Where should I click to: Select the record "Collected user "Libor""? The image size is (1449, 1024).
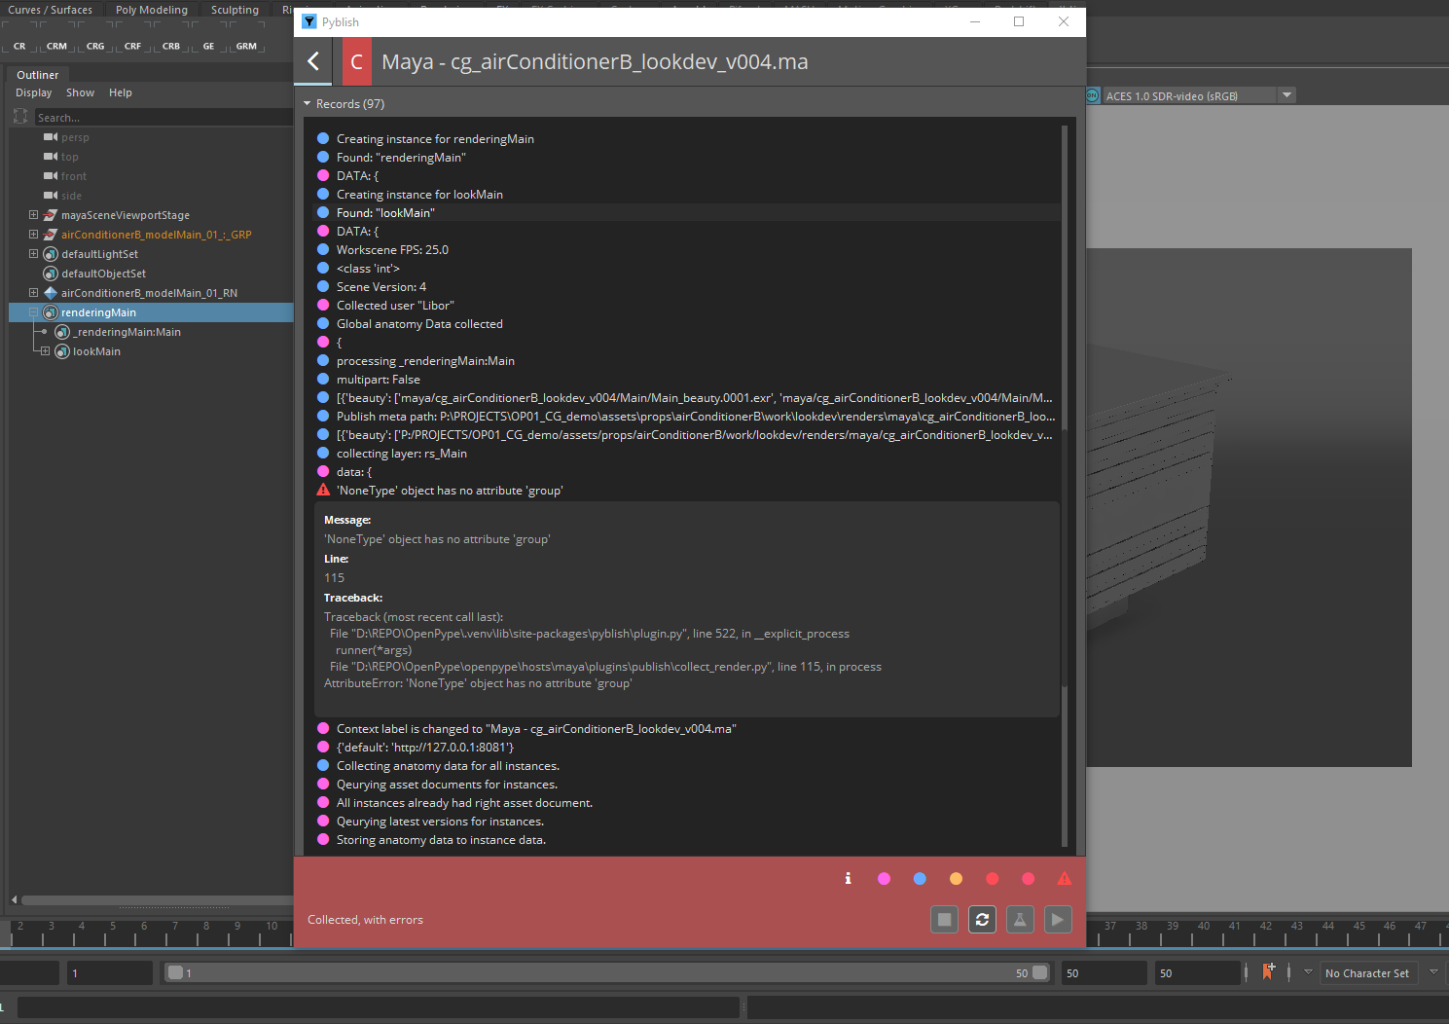(687, 306)
